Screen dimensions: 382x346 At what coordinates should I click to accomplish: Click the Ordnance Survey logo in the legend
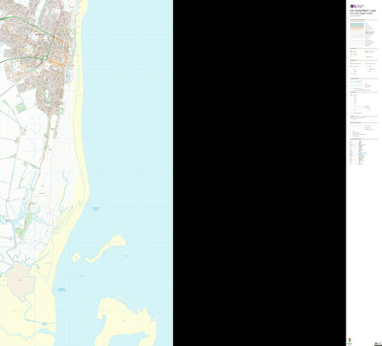click(357, 6)
